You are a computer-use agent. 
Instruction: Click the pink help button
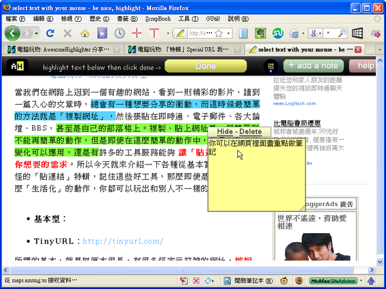[x=363, y=66]
